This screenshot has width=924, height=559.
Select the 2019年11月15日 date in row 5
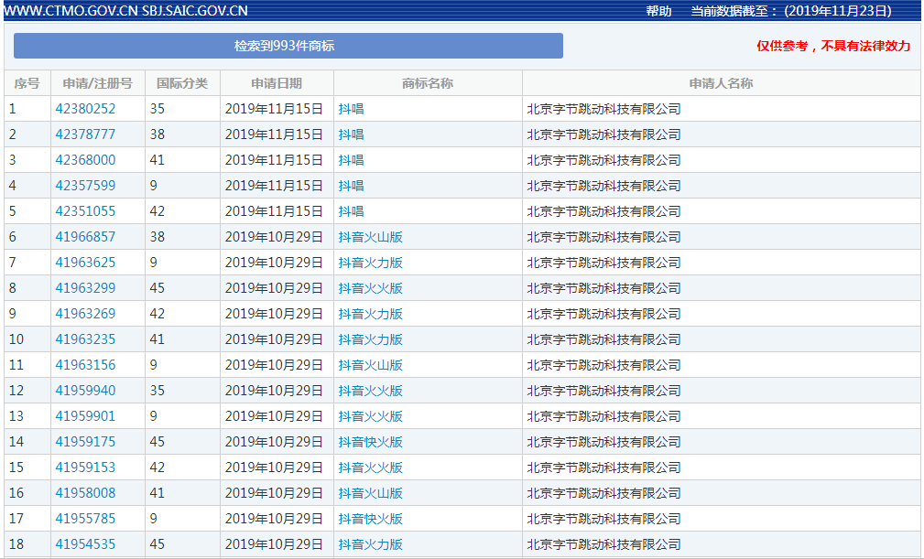[x=274, y=211]
